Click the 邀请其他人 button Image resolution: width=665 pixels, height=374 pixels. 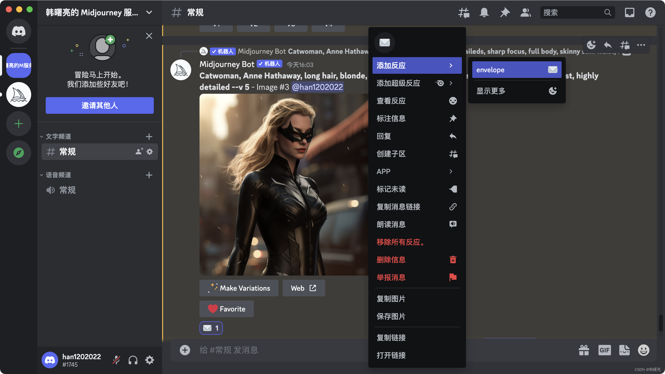[x=100, y=105]
